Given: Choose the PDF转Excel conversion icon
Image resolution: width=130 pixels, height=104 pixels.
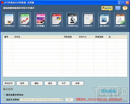Looking at the screenshot, I should click(25, 20).
